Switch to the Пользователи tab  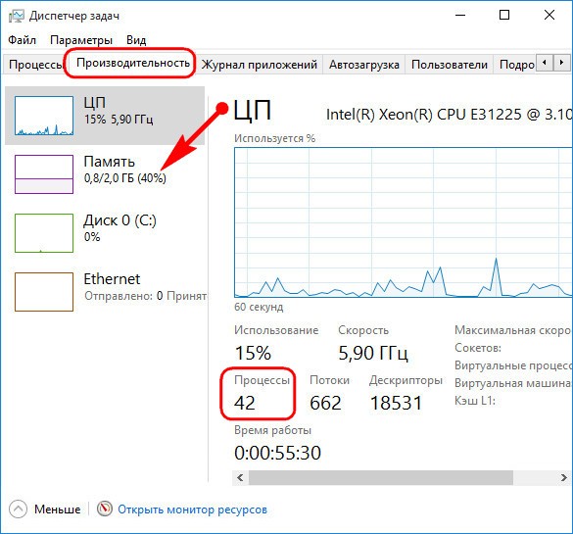pyautogui.click(x=450, y=65)
